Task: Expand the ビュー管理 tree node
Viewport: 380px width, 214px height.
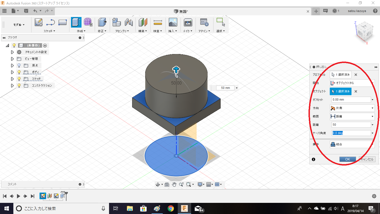Action: click(x=12, y=59)
